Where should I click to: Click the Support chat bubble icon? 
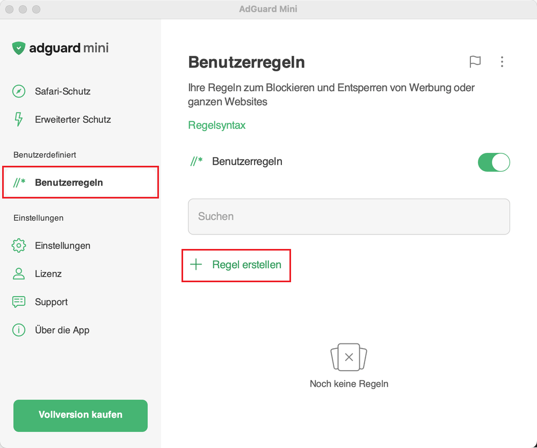pos(19,302)
